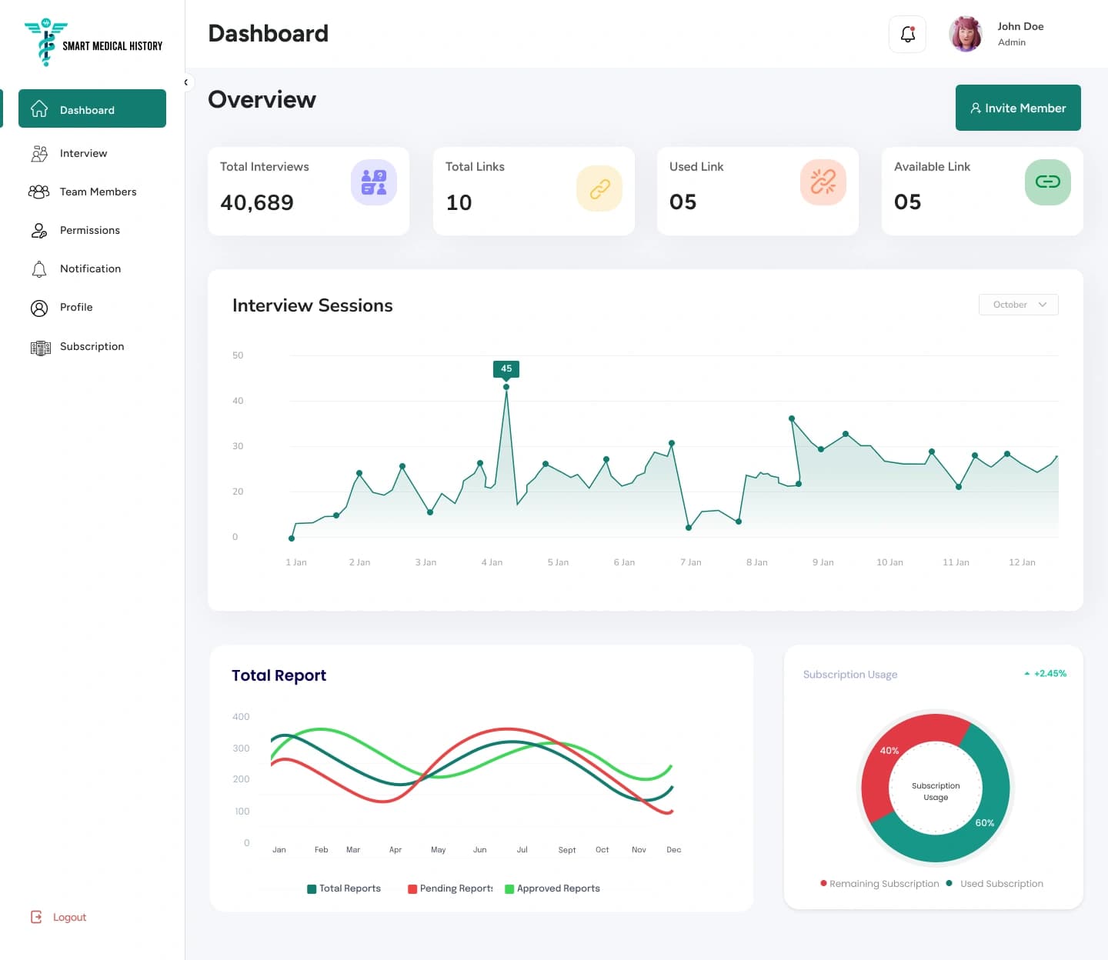Click the Interview sidebar icon
The width and height of the screenshot is (1108, 960).
pyautogui.click(x=39, y=153)
